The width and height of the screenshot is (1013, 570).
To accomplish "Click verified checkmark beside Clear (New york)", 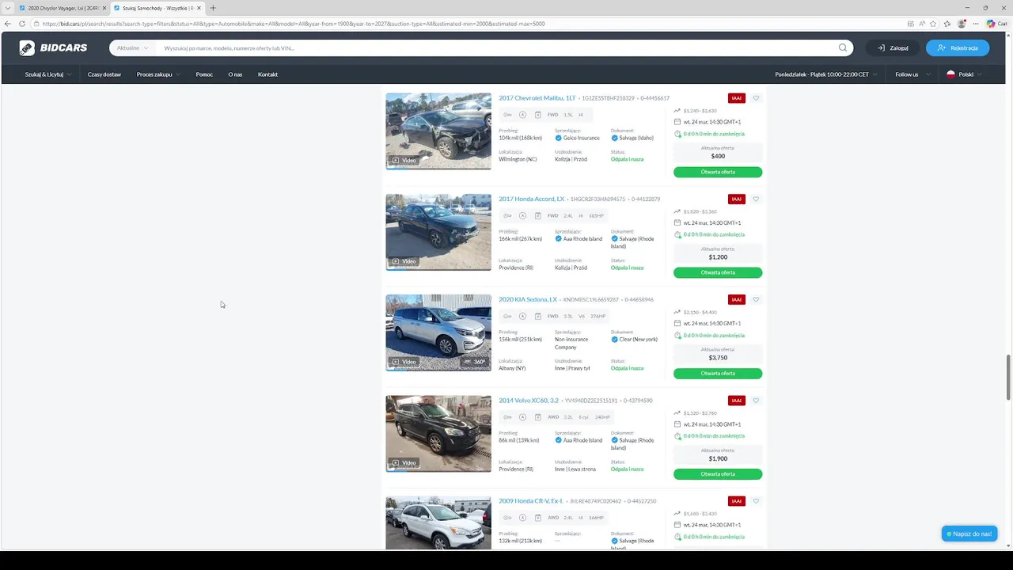I will pyautogui.click(x=615, y=339).
